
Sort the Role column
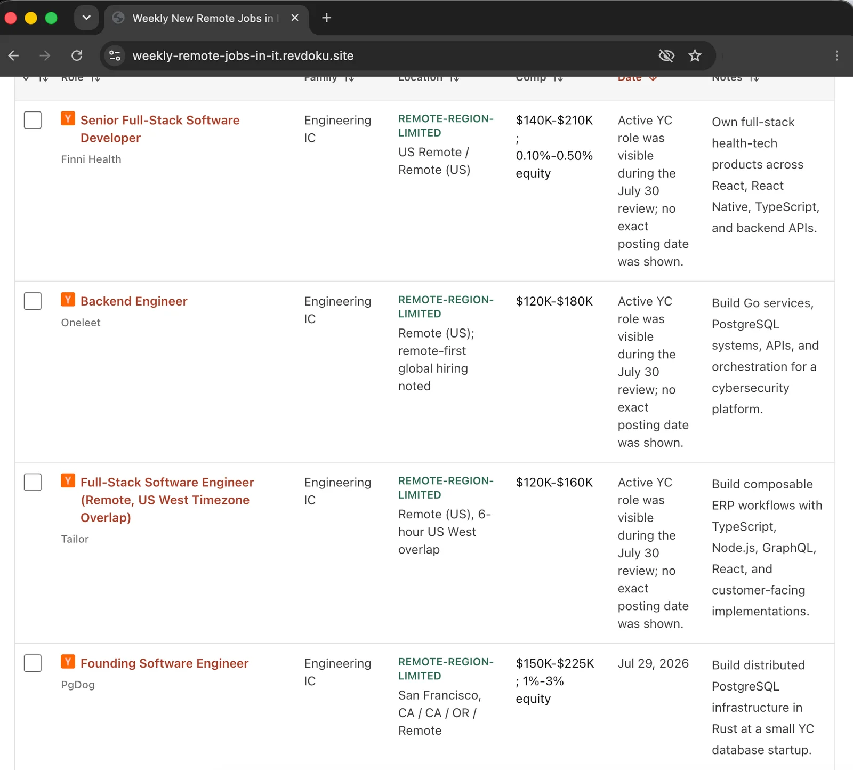95,78
